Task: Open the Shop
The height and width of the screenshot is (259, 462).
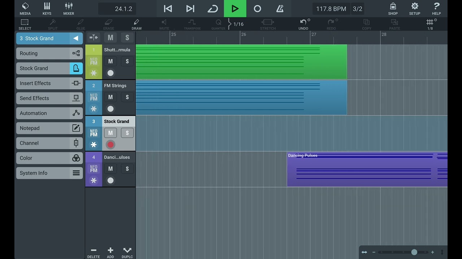Action: (393, 9)
